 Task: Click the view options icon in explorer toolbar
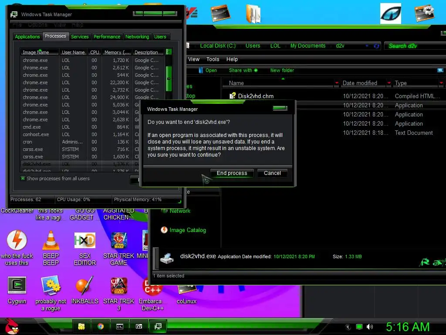440,70
